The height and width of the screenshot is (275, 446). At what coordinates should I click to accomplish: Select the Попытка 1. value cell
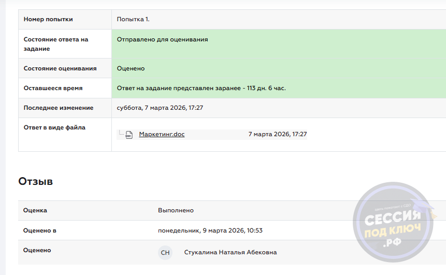(133, 19)
